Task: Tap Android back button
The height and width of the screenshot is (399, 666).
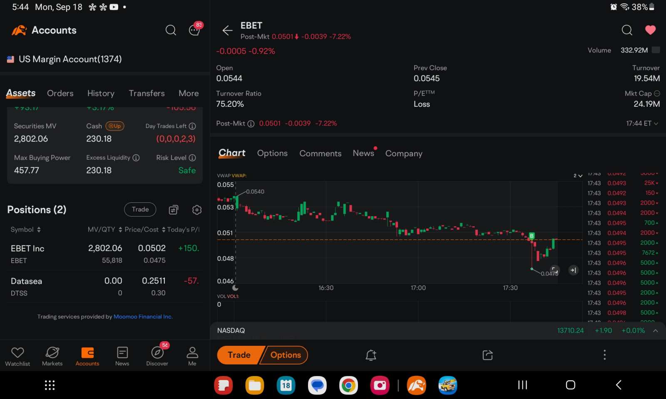Action: pos(619,385)
